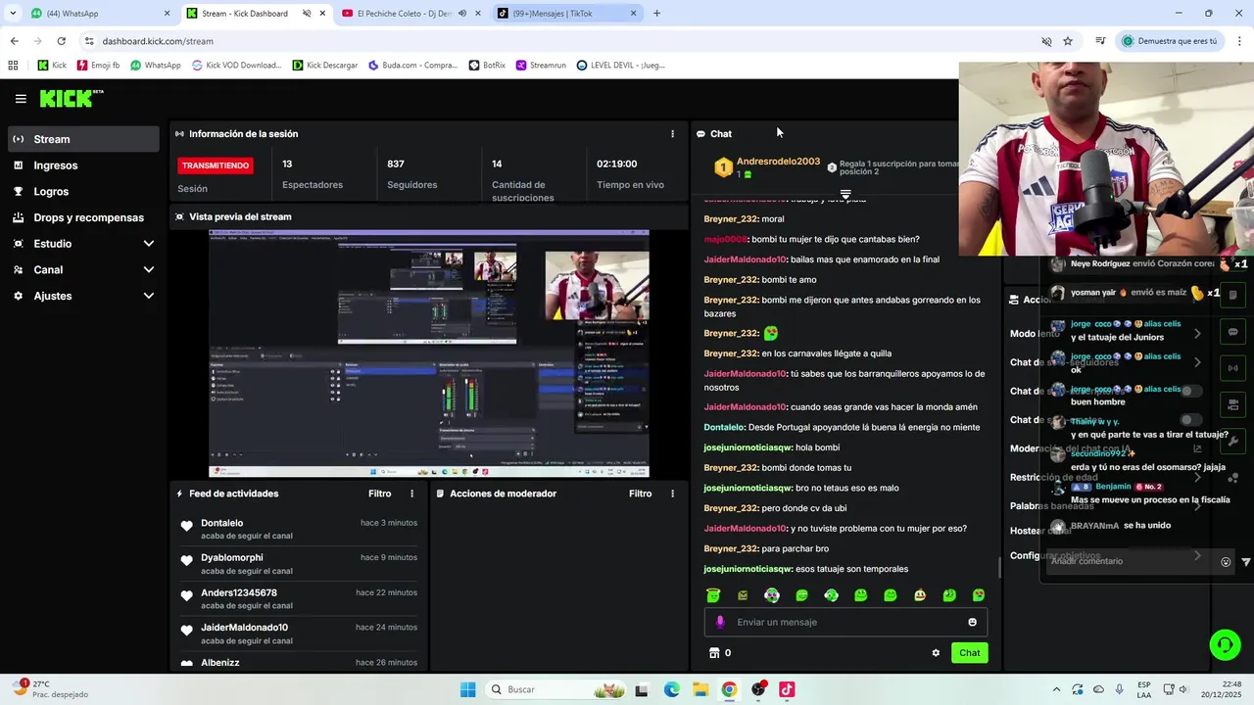Open the activity feed three-dot menu
This screenshot has height=705, width=1254.
tap(411, 493)
